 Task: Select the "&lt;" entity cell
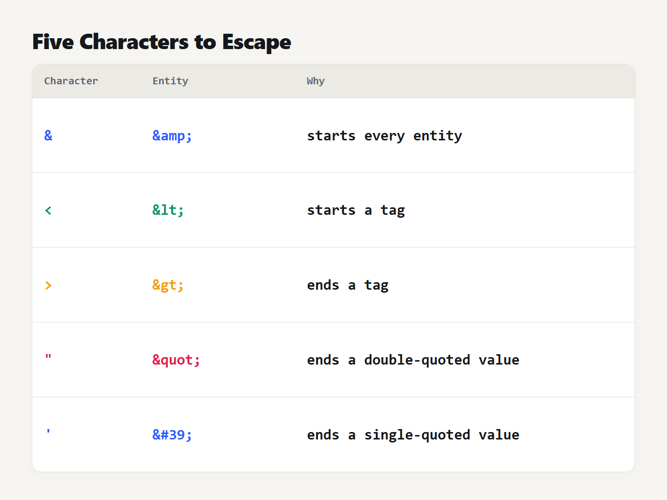click(x=168, y=210)
